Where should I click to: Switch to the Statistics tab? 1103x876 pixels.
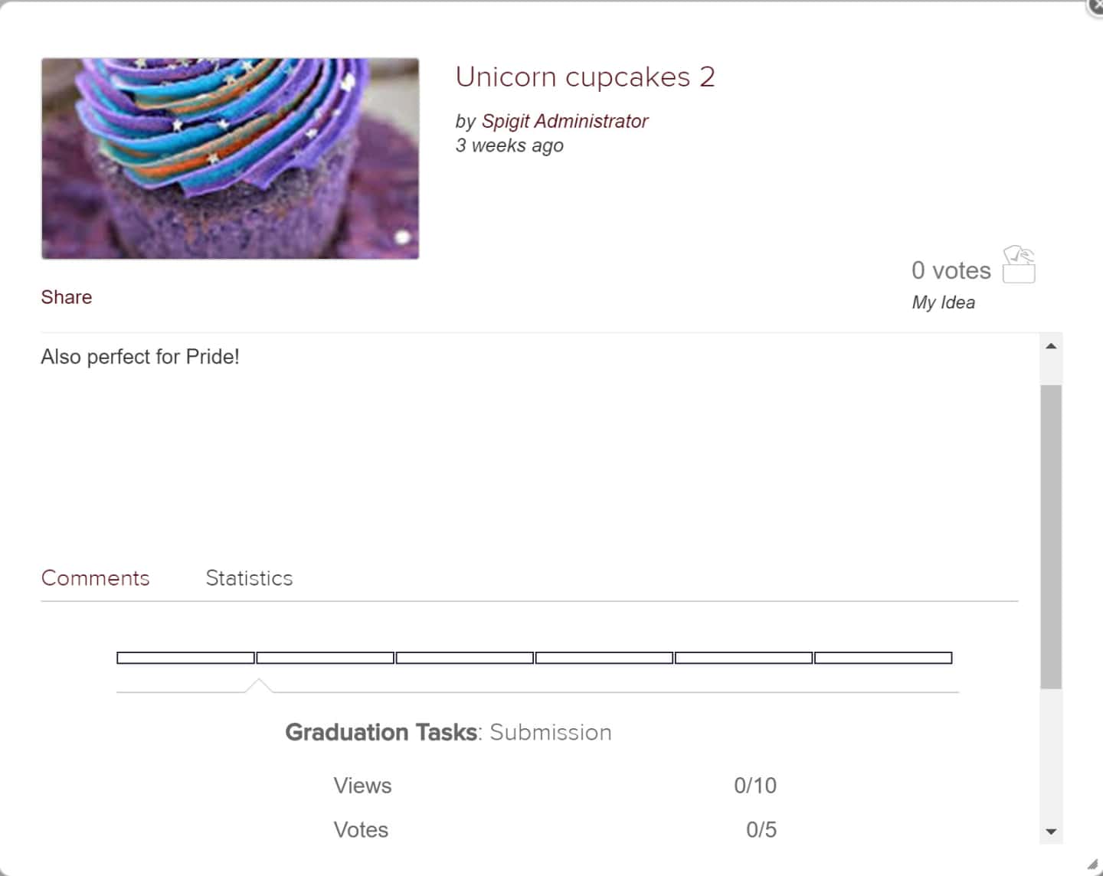tap(249, 578)
